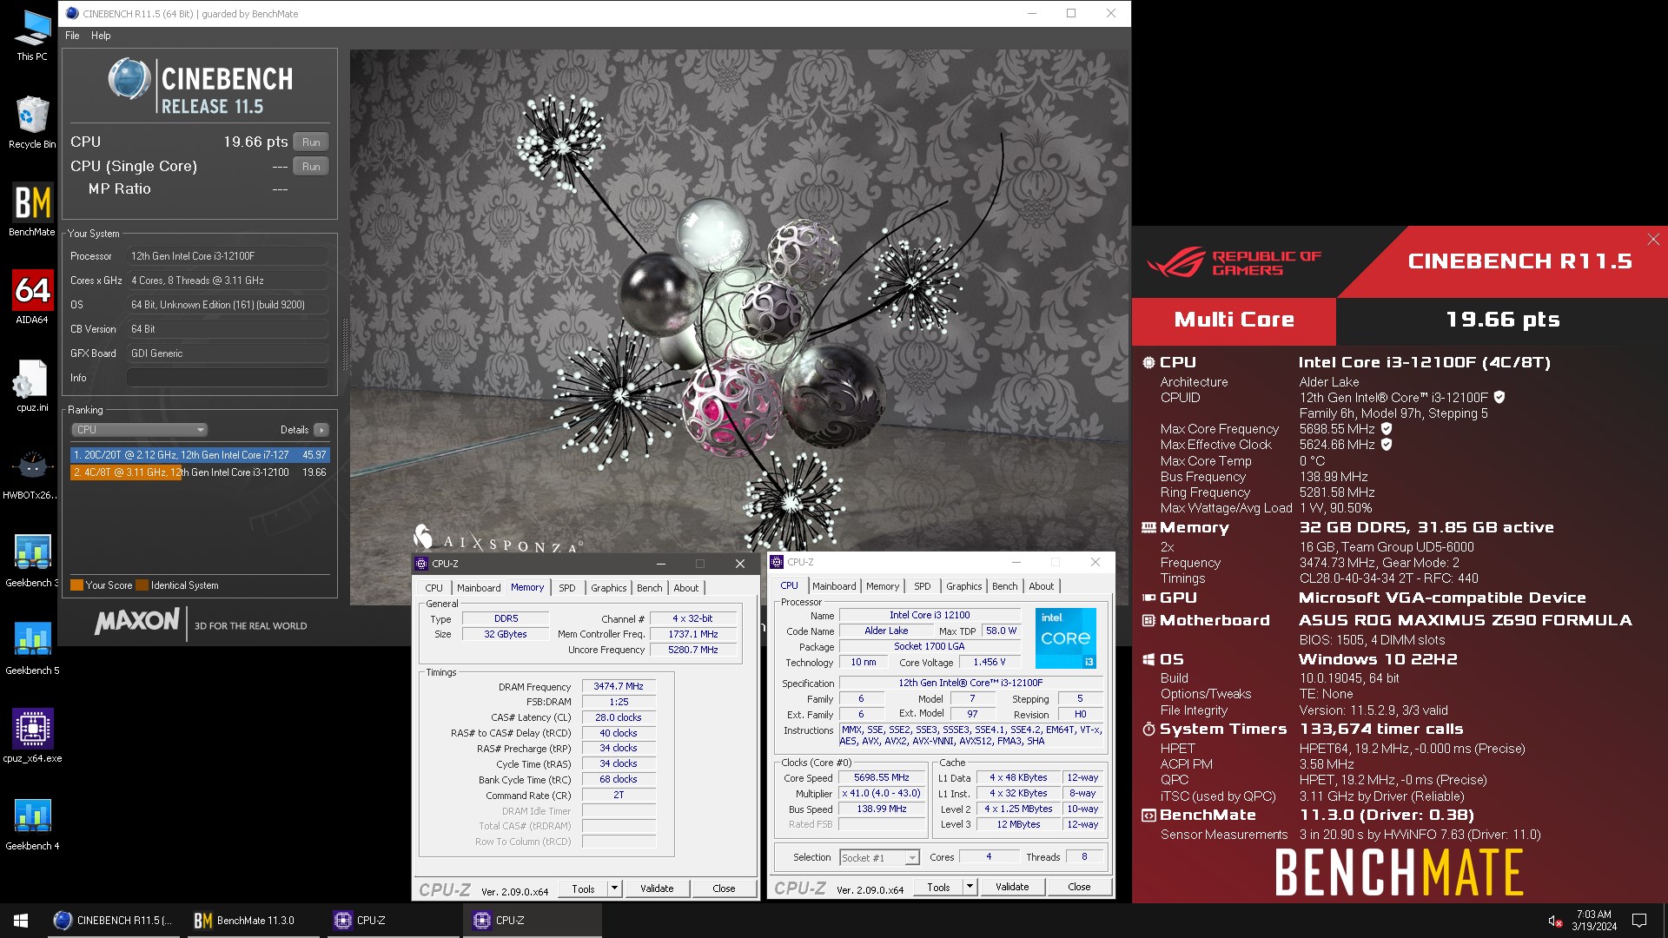Click the orange Your Score legend swatch

pyautogui.click(x=76, y=585)
